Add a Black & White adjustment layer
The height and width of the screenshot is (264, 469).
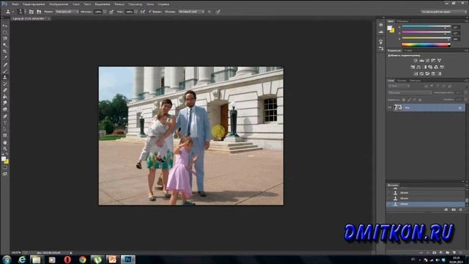[x=425, y=67]
